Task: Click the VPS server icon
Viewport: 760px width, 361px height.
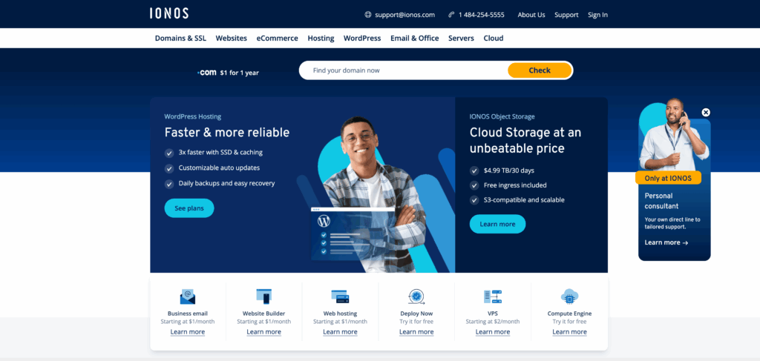Action: pos(493,297)
